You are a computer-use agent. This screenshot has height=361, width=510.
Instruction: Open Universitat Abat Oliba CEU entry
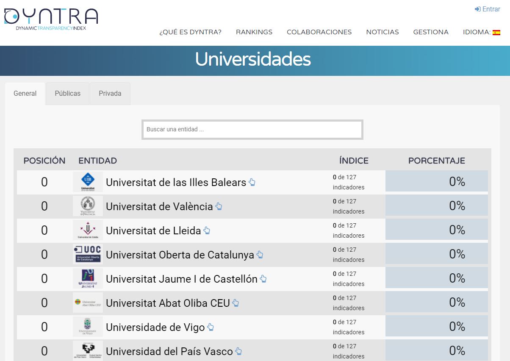point(168,303)
